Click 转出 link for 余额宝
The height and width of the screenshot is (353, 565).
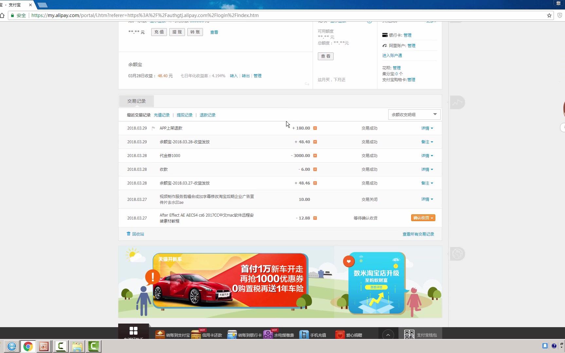(246, 76)
